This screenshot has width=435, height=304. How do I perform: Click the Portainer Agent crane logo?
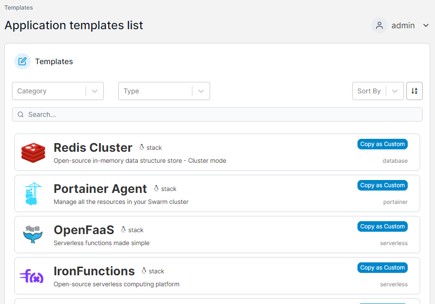click(33, 193)
